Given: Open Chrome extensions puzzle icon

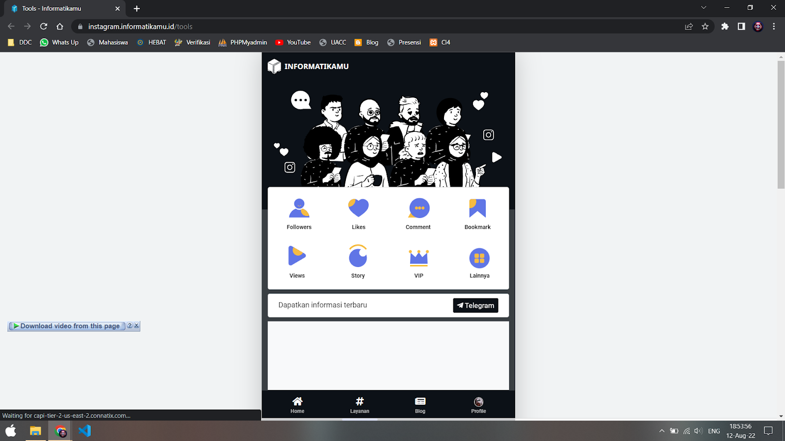Looking at the screenshot, I should click(725, 26).
